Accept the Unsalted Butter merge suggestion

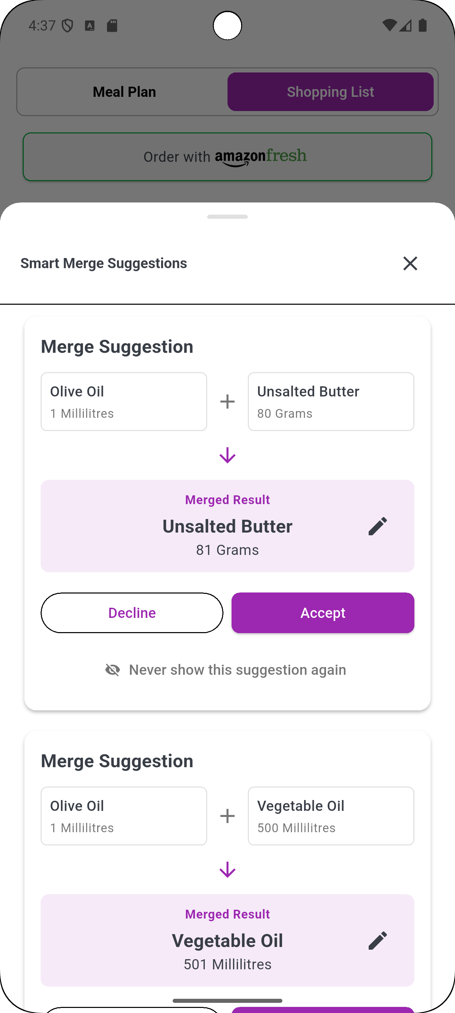click(x=323, y=612)
